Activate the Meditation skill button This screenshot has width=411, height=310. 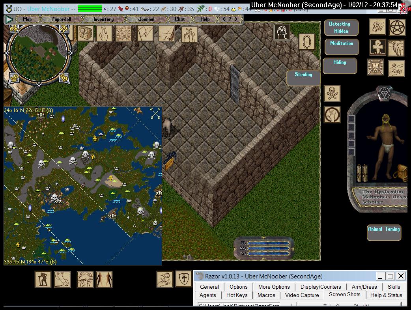tap(341, 47)
